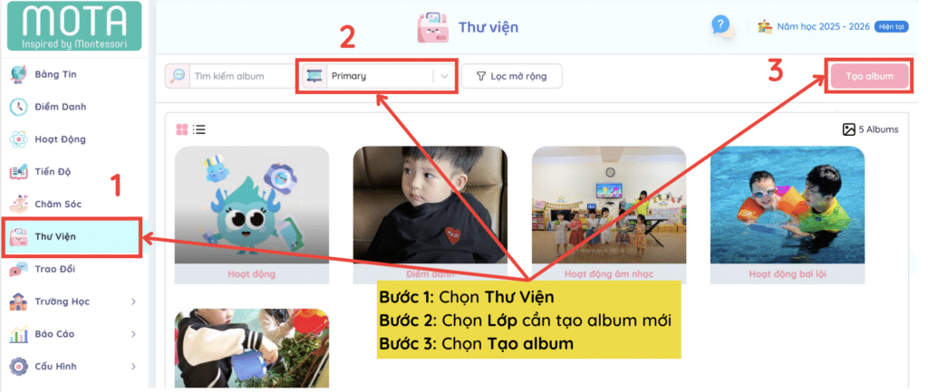Open the Trao Đổi chat icon

(18, 269)
